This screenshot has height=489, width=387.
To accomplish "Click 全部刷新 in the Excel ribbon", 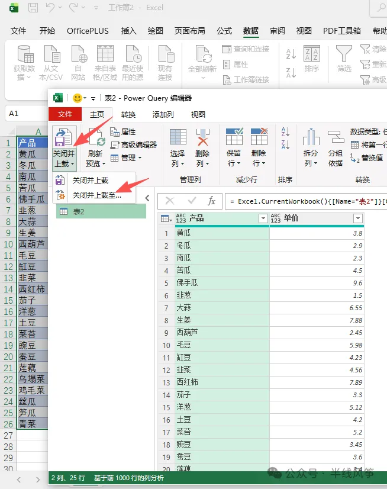I will [202, 62].
